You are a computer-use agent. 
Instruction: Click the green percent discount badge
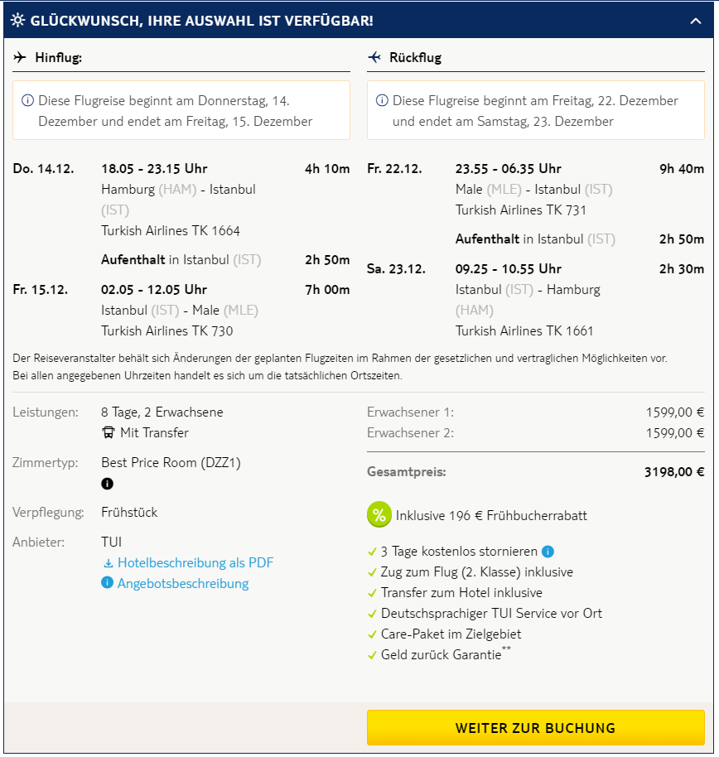click(379, 515)
